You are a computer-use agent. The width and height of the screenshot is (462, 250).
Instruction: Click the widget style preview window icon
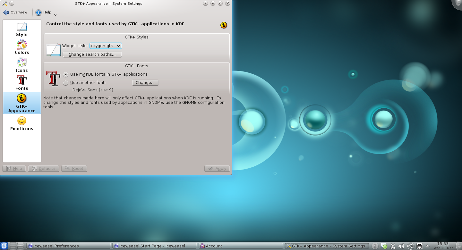pos(53,50)
